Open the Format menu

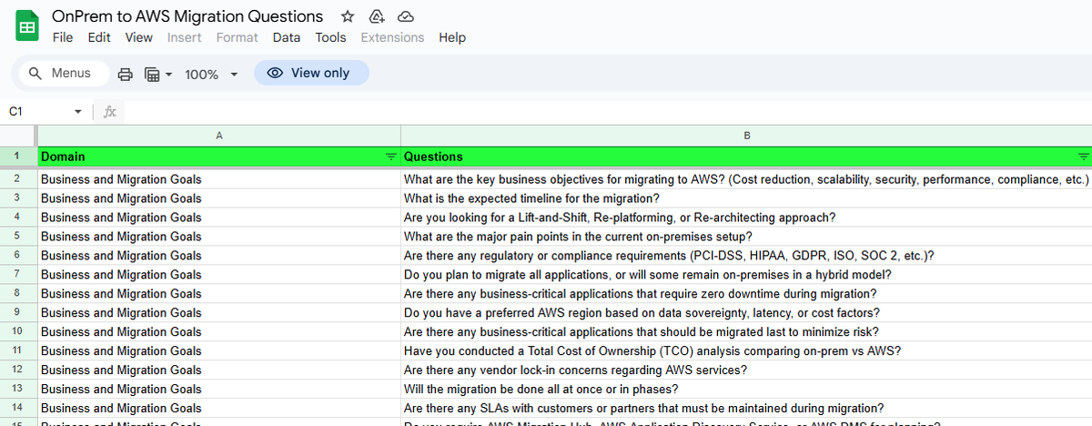237,37
